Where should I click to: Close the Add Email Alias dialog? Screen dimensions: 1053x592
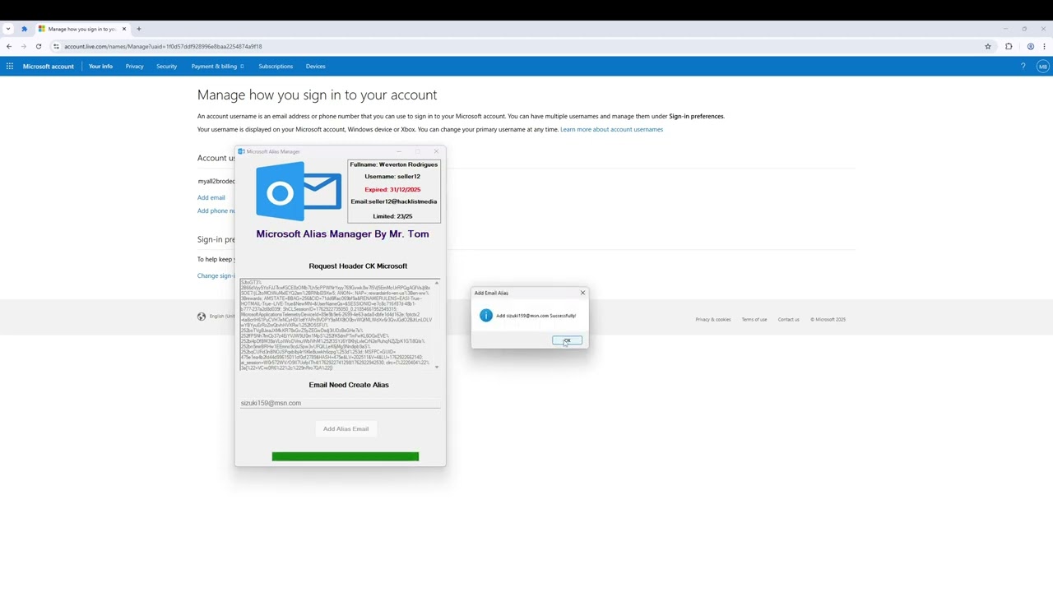point(582,293)
